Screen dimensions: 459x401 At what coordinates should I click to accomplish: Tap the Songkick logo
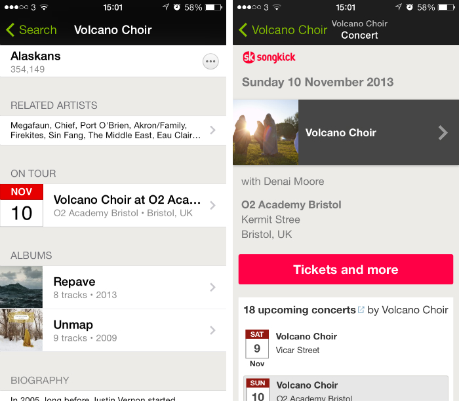[269, 58]
